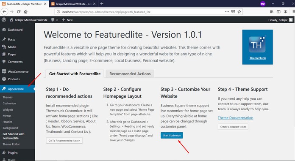295x161 pixels.
Task: Click the browser Forward arrow button
Action: click(x=12, y=12)
